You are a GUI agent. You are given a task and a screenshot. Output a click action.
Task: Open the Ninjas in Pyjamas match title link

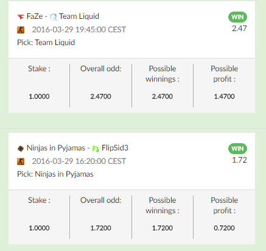point(56,148)
